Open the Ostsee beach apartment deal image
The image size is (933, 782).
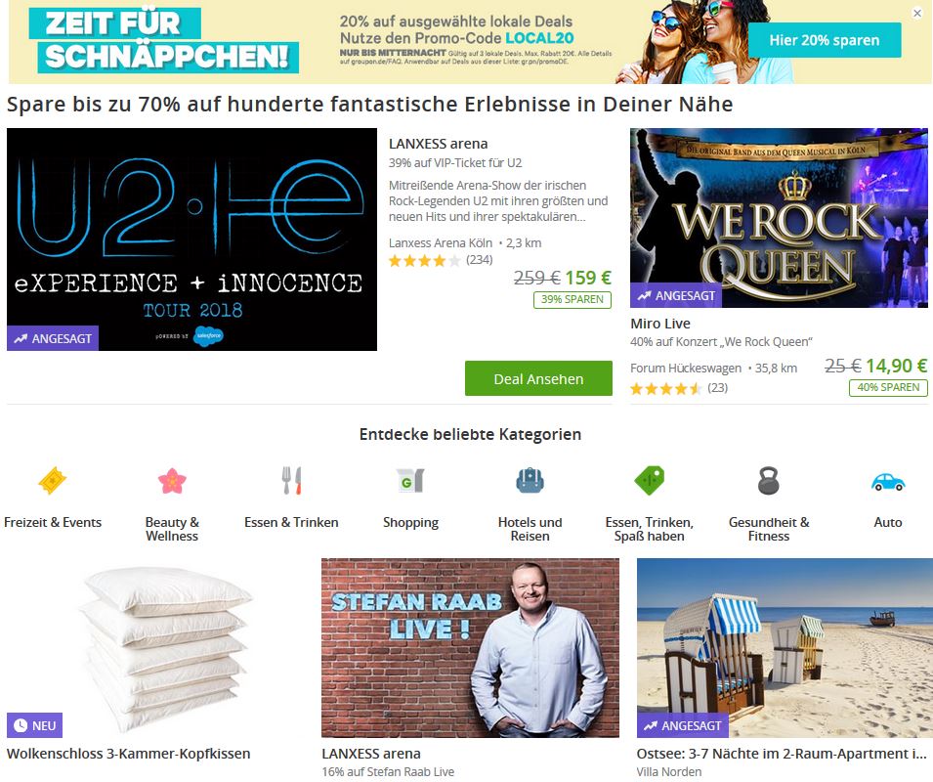785,648
